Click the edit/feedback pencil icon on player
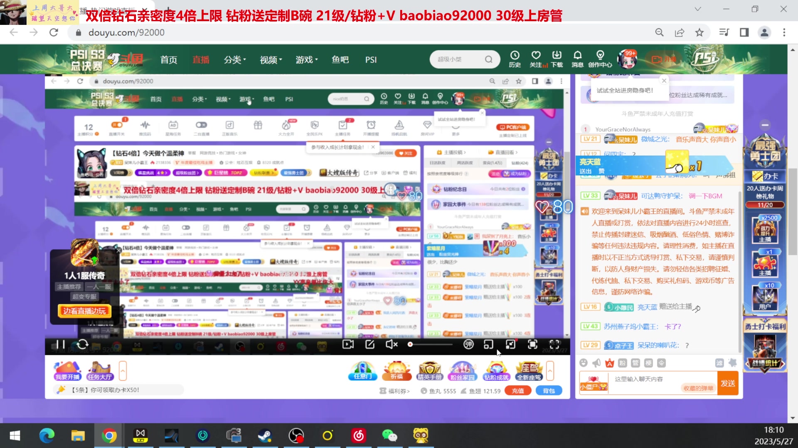This screenshot has width=798, height=448. pyautogui.click(x=370, y=344)
